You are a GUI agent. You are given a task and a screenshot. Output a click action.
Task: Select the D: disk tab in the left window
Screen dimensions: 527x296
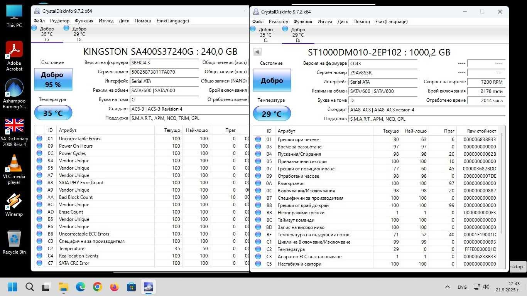(x=79, y=34)
